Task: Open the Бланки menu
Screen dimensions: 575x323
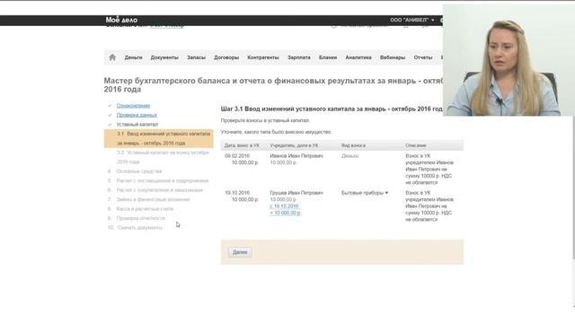Action: point(328,57)
